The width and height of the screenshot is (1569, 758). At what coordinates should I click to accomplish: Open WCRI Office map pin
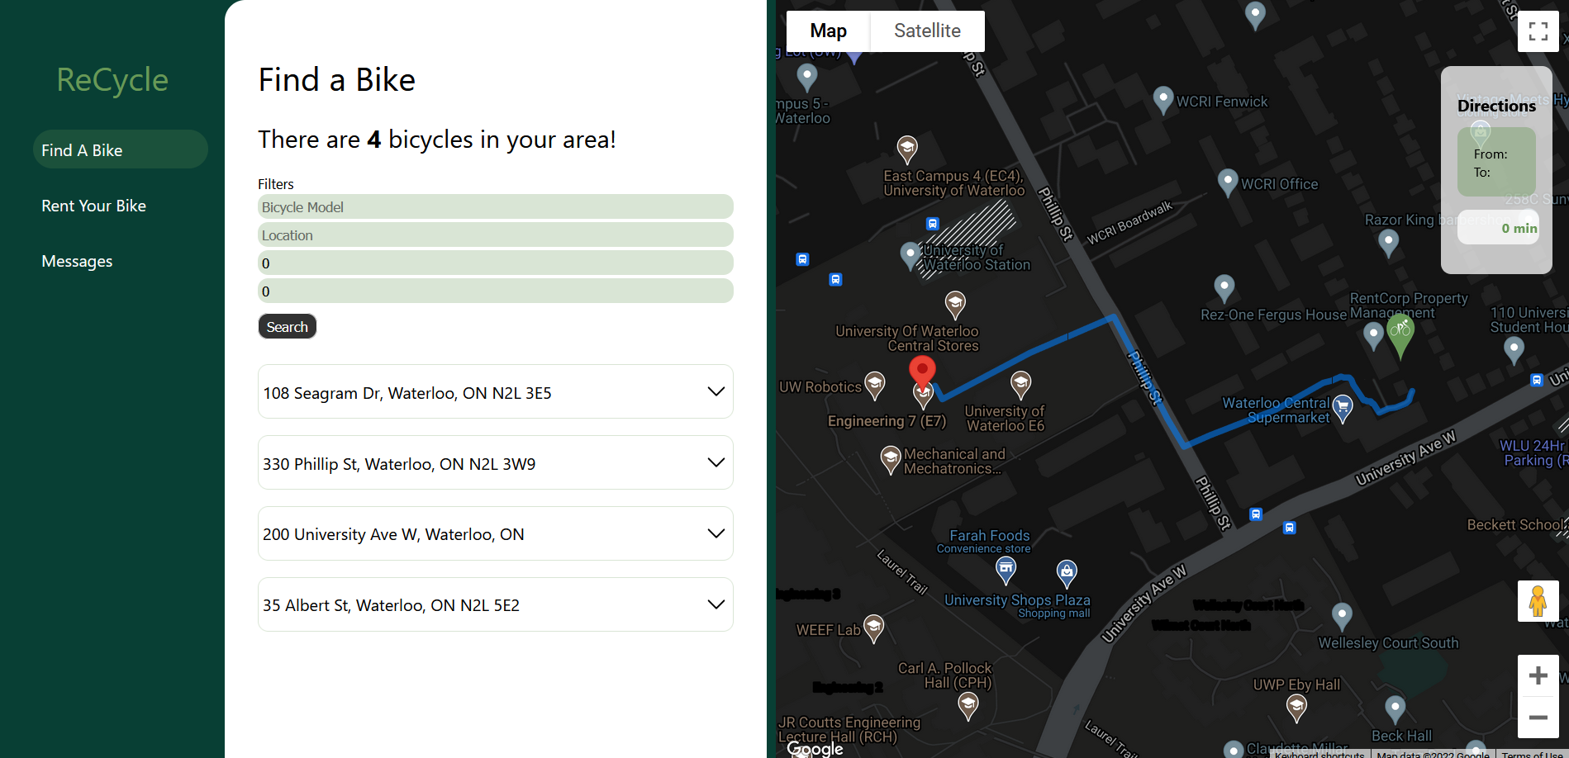1228,182
